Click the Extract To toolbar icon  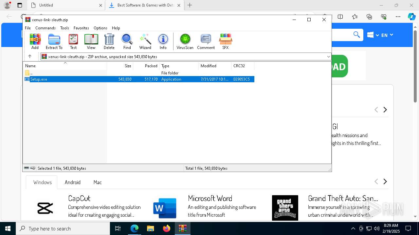[54, 41]
